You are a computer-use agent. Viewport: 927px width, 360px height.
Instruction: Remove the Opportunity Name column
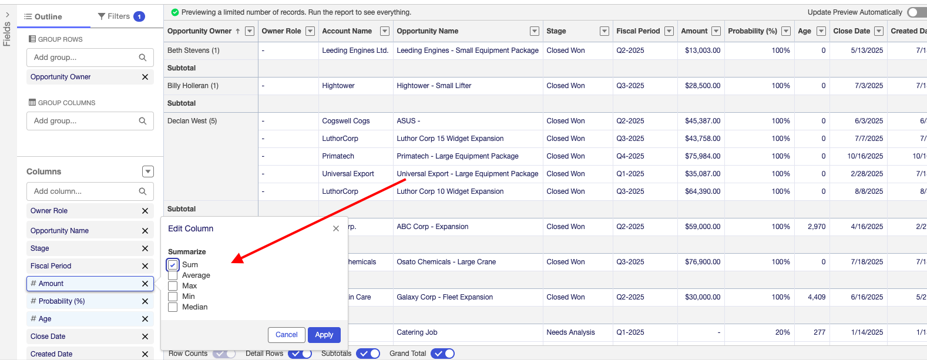pyautogui.click(x=145, y=231)
